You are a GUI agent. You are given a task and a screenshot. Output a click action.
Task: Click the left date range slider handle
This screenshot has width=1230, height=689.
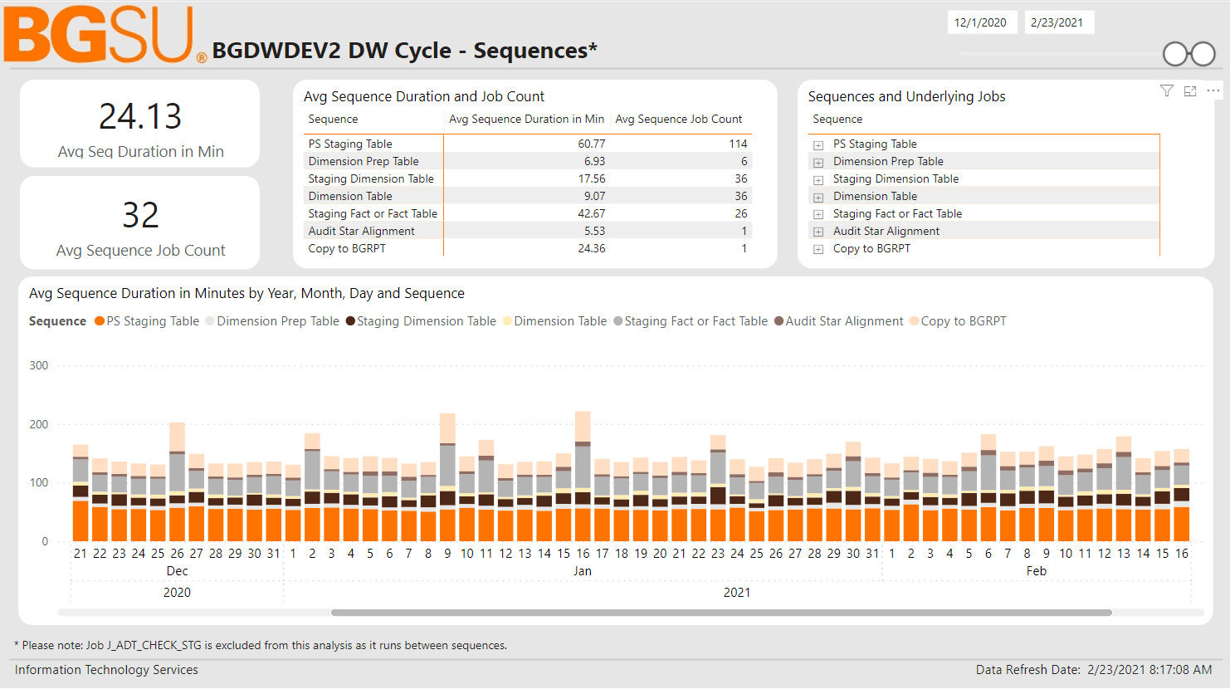click(x=1175, y=54)
